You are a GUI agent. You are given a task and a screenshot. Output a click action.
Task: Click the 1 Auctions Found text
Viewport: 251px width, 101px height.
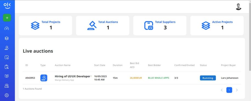coord(32,89)
